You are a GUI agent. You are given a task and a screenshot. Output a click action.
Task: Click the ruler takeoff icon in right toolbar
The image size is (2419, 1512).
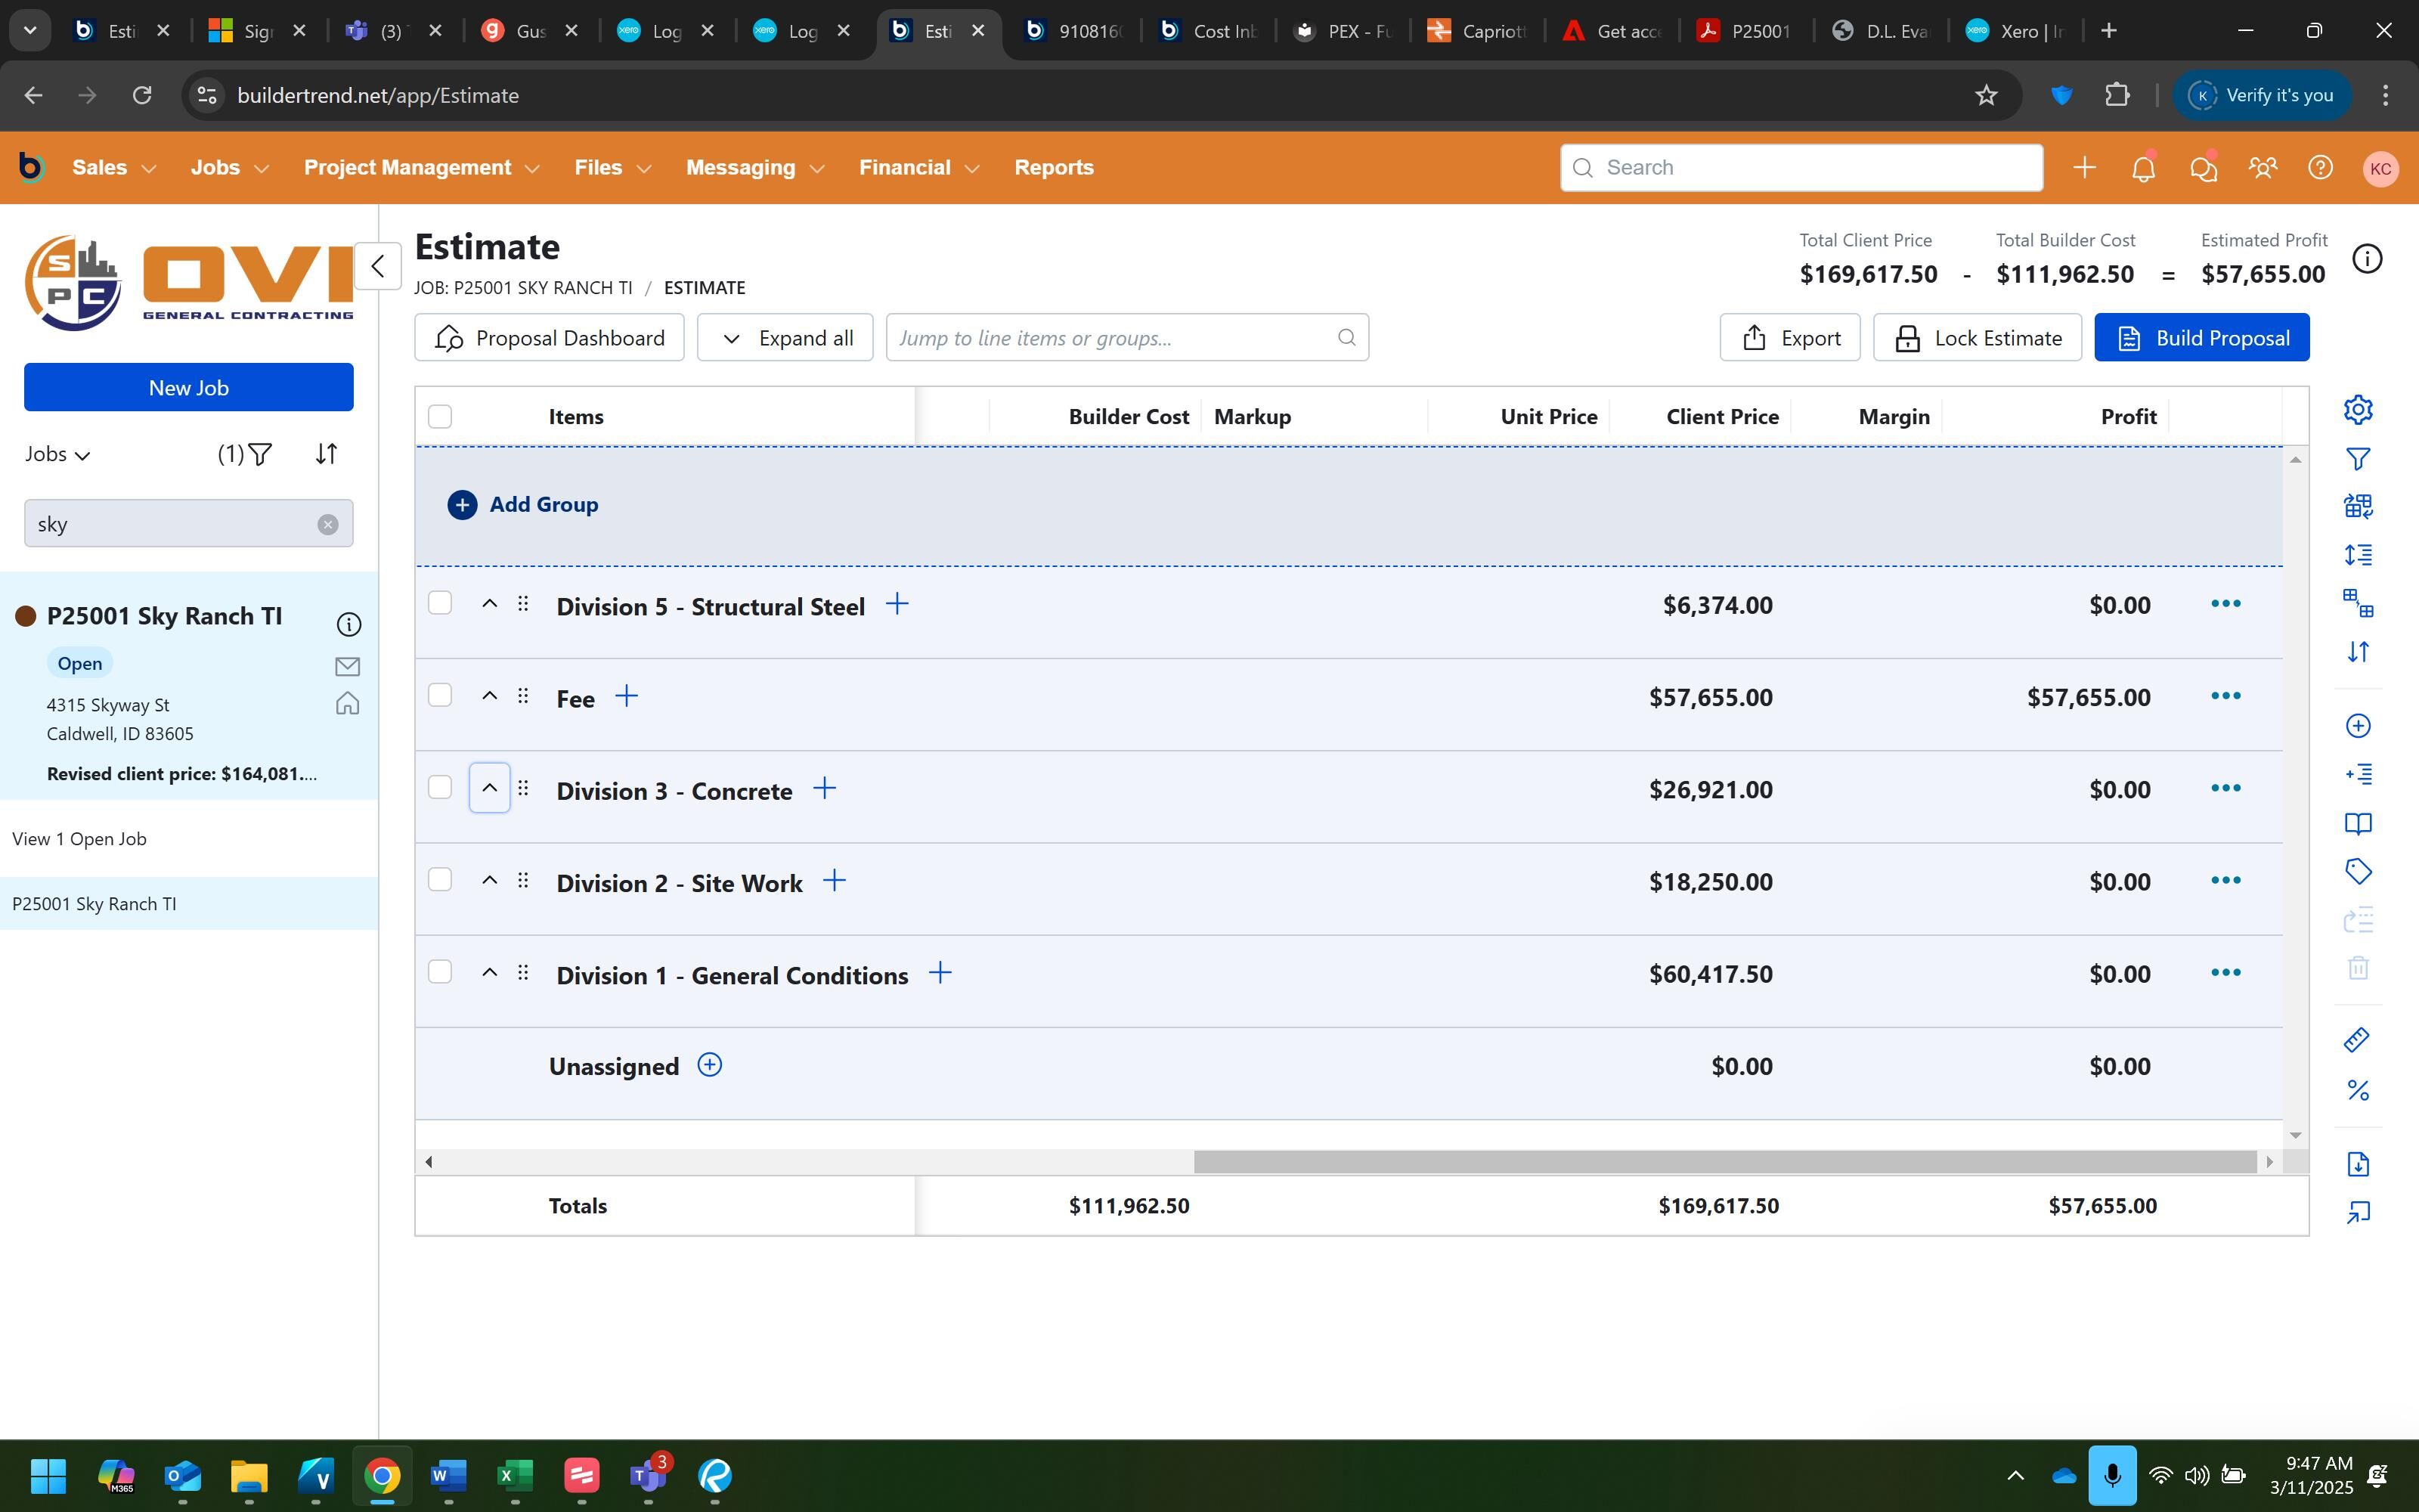2357,1040
